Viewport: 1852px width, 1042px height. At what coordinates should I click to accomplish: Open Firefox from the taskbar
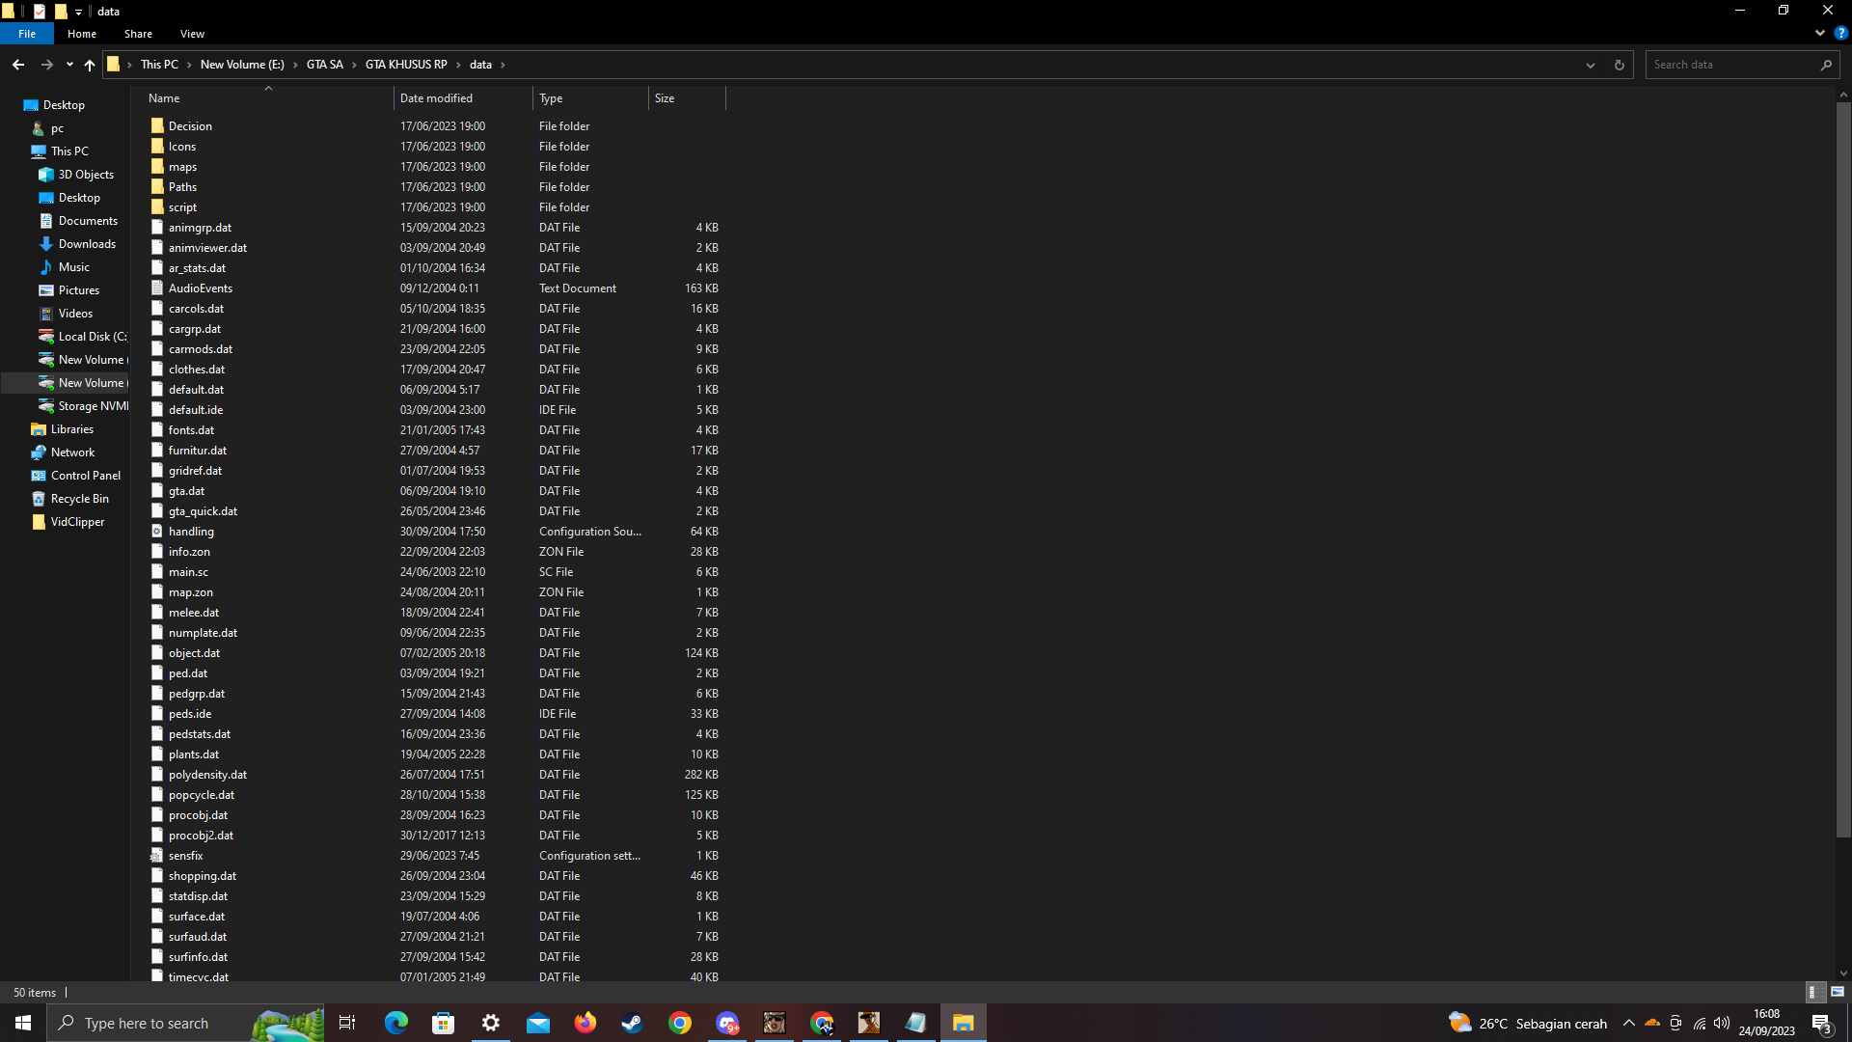coord(586,1023)
